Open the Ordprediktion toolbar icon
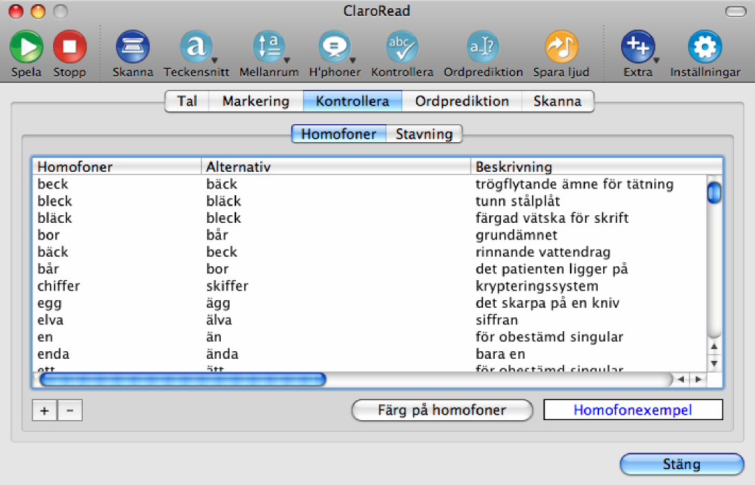Viewport: 755px width, 485px height. (x=482, y=47)
